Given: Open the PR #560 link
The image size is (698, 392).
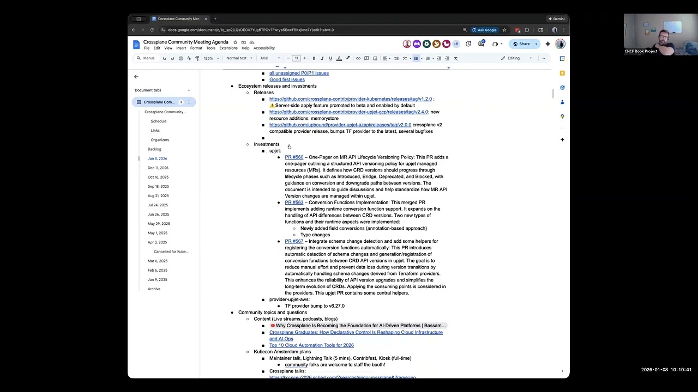Looking at the screenshot, I should pos(294,157).
